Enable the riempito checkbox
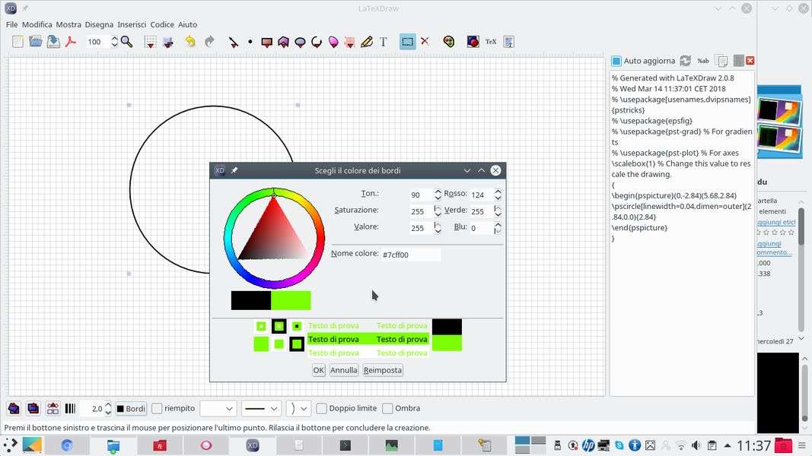812x456 pixels. click(x=158, y=408)
